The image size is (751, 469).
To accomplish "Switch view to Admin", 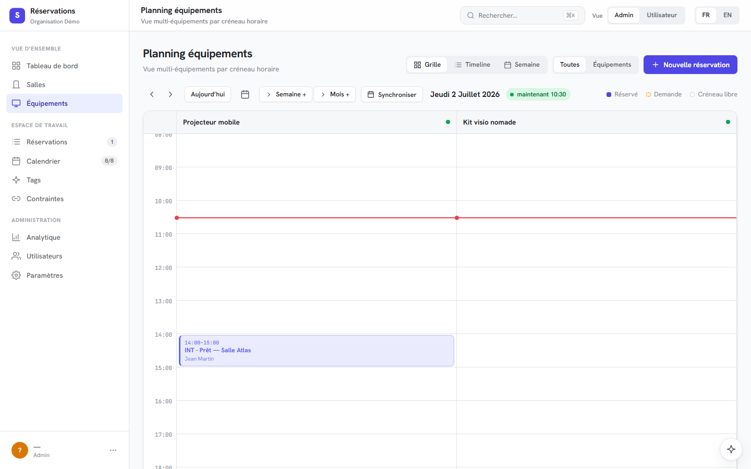I will pos(624,15).
